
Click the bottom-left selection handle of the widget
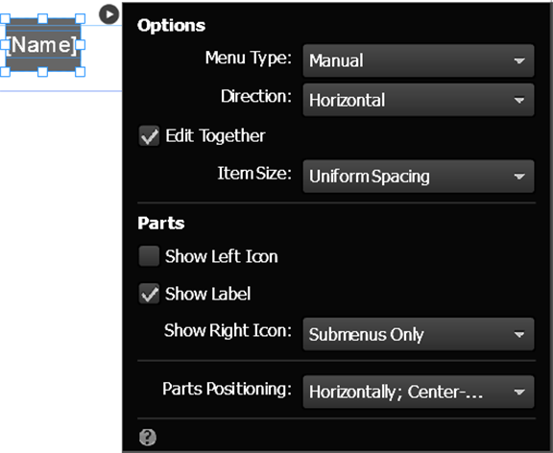(x=5, y=72)
